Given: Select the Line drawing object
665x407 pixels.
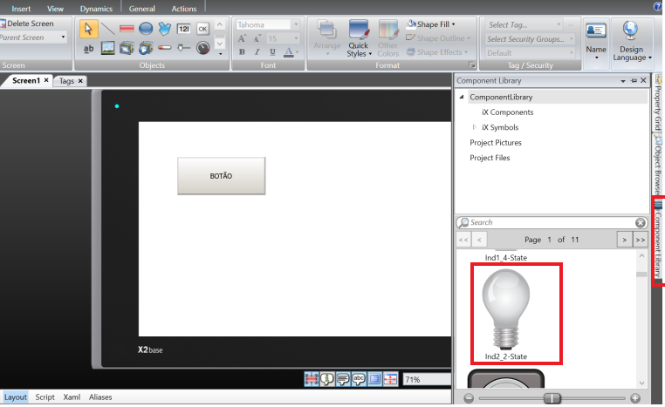Looking at the screenshot, I should (107, 29).
